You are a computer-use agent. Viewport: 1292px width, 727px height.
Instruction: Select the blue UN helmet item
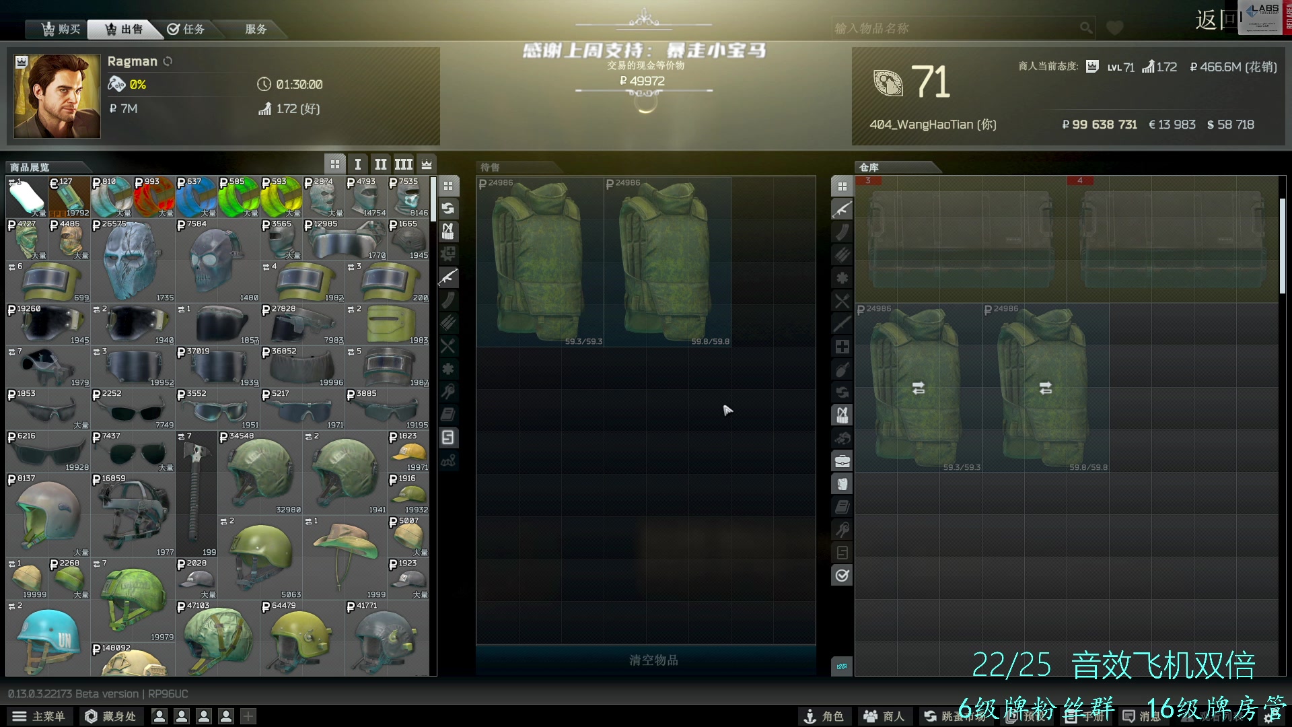click(48, 638)
